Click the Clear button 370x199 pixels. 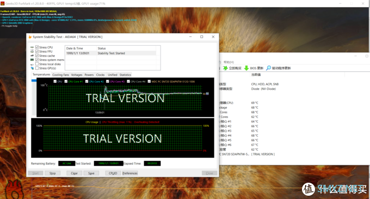[74, 173]
